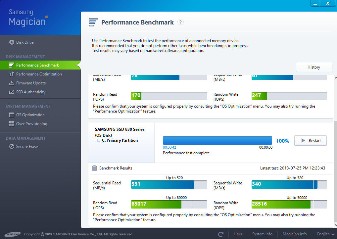Minimize the Samsung Magician window

click(x=315, y=3)
